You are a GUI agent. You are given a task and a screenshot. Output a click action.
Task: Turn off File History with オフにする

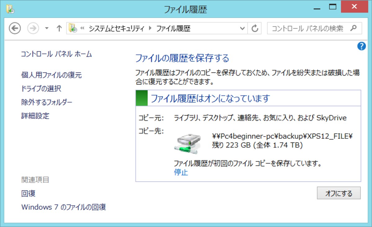(x=339, y=193)
